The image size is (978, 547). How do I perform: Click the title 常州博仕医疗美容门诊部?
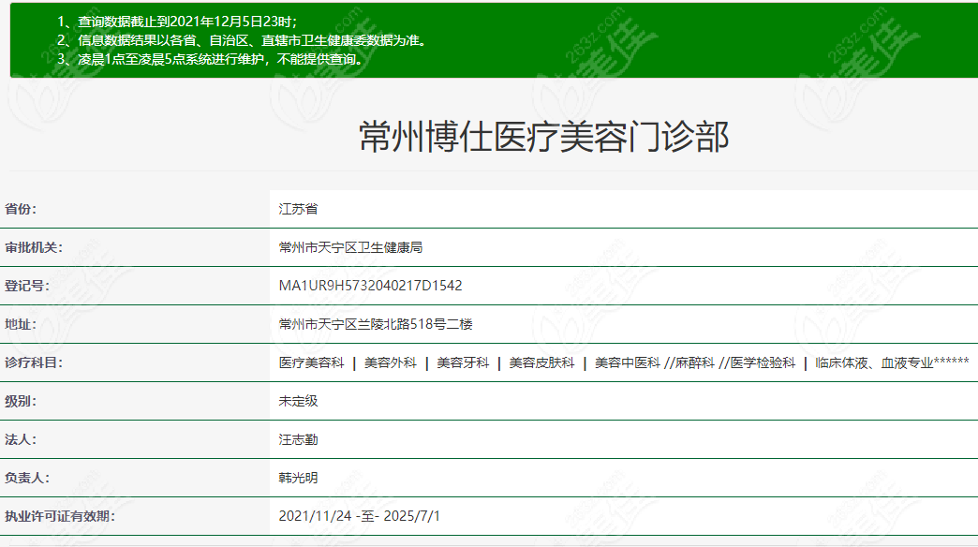point(544,137)
